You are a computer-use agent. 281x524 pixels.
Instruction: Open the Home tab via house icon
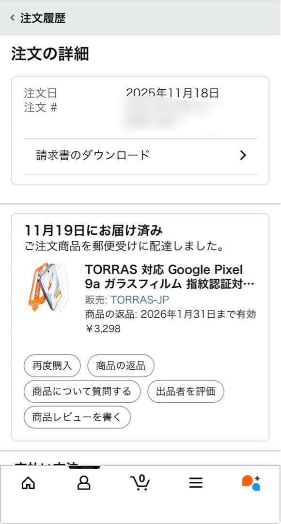[28, 483]
